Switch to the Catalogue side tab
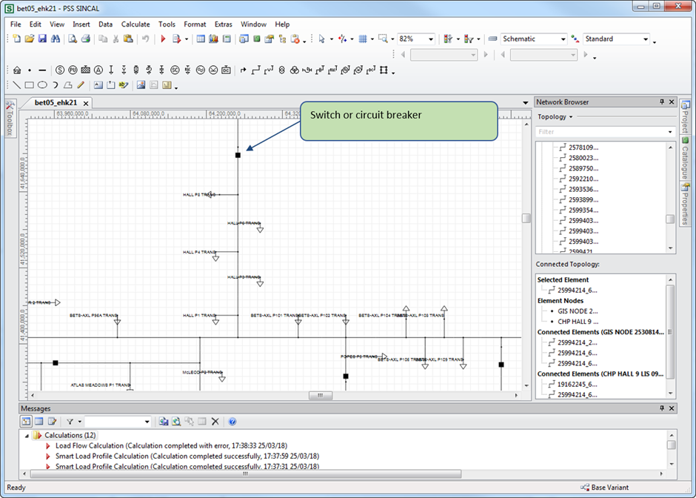696x498 pixels. tap(686, 159)
